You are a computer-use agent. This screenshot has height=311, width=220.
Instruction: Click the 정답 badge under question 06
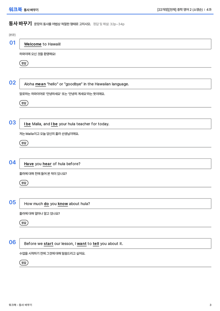24,263
